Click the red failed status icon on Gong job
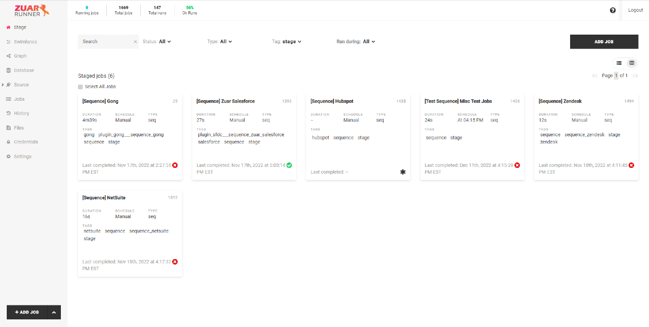 [175, 165]
